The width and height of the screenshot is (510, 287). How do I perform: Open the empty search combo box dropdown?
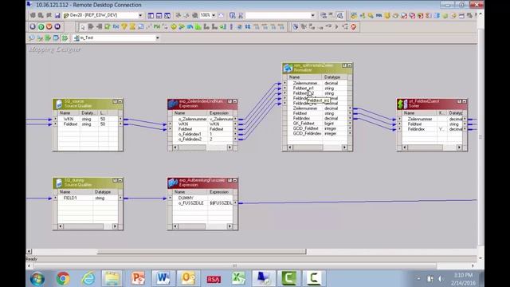click(x=313, y=15)
